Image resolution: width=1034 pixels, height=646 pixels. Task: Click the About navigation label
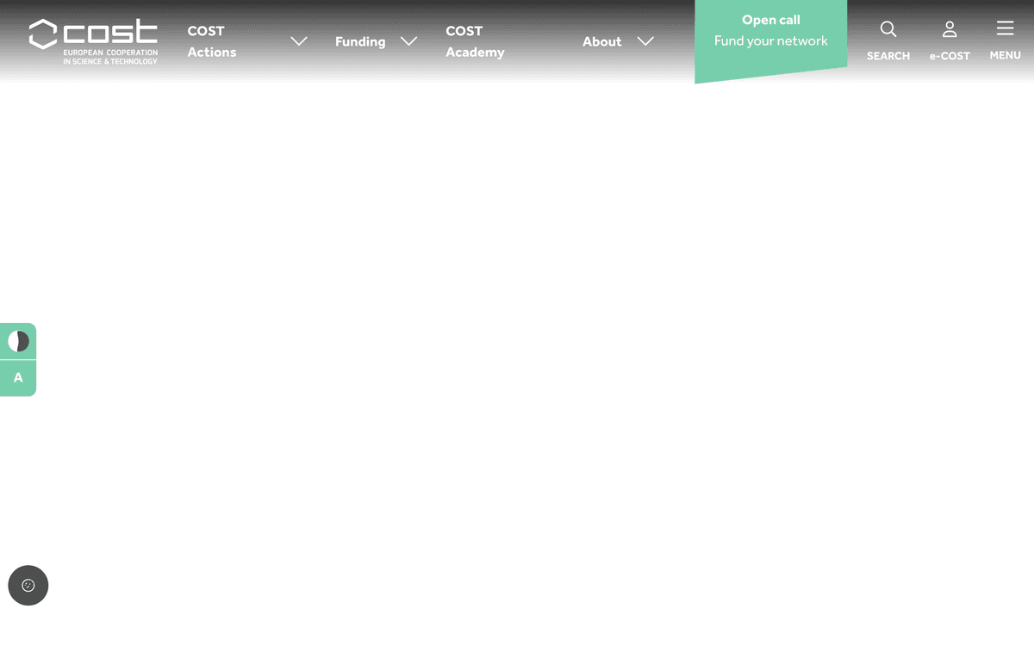[601, 41]
